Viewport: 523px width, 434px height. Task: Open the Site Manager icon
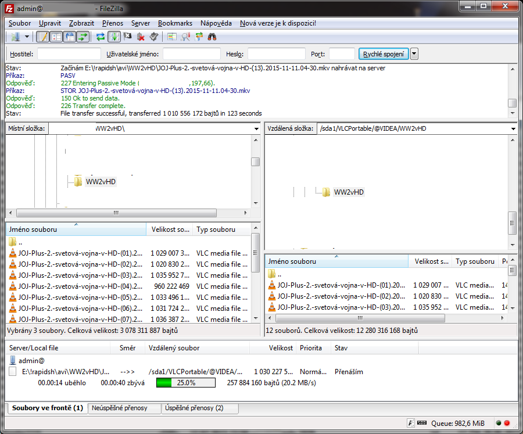(x=15, y=37)
